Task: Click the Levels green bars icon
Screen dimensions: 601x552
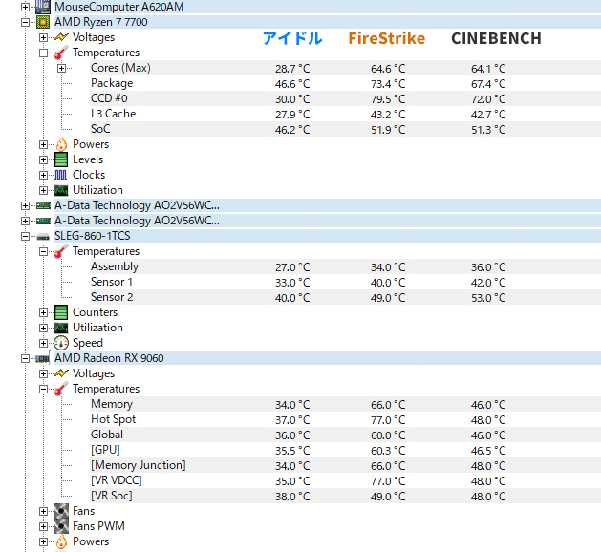Action: pyautogui.click(x=61, y=159)
